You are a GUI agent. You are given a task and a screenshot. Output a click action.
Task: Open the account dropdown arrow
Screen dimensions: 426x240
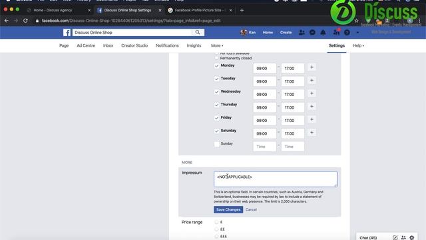pyautogui.click(x=357, y=33)
